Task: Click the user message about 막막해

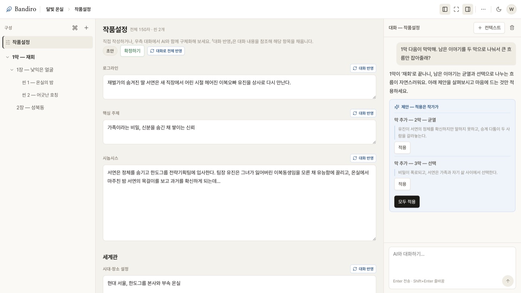Action: tap(456, 54)
